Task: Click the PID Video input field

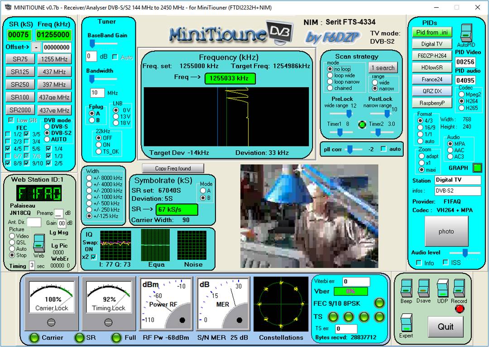Action: (x=465, y=62)
